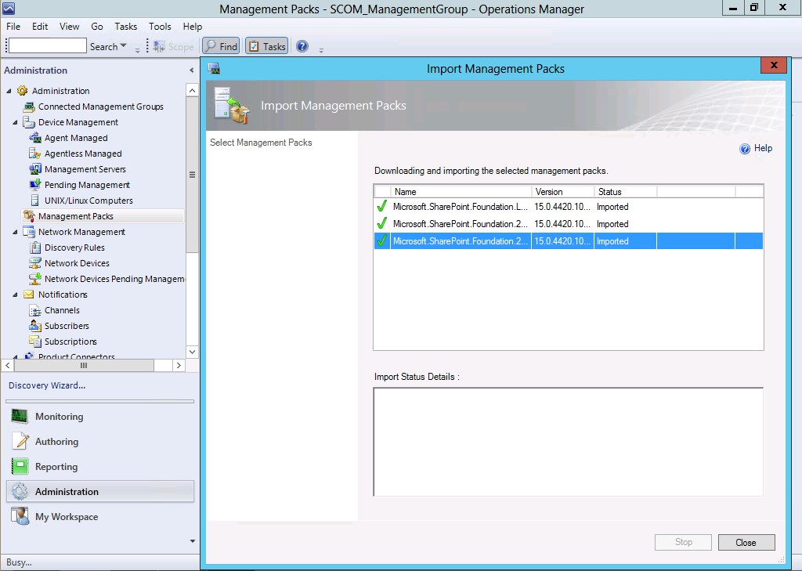Click the My Workspace icon
Viewport: 802px width, 571px height.
(20, 516)
